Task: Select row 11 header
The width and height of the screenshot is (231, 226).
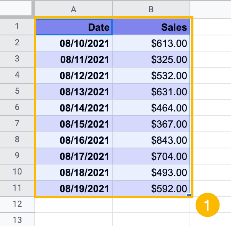Action: [x=17, y=188]
